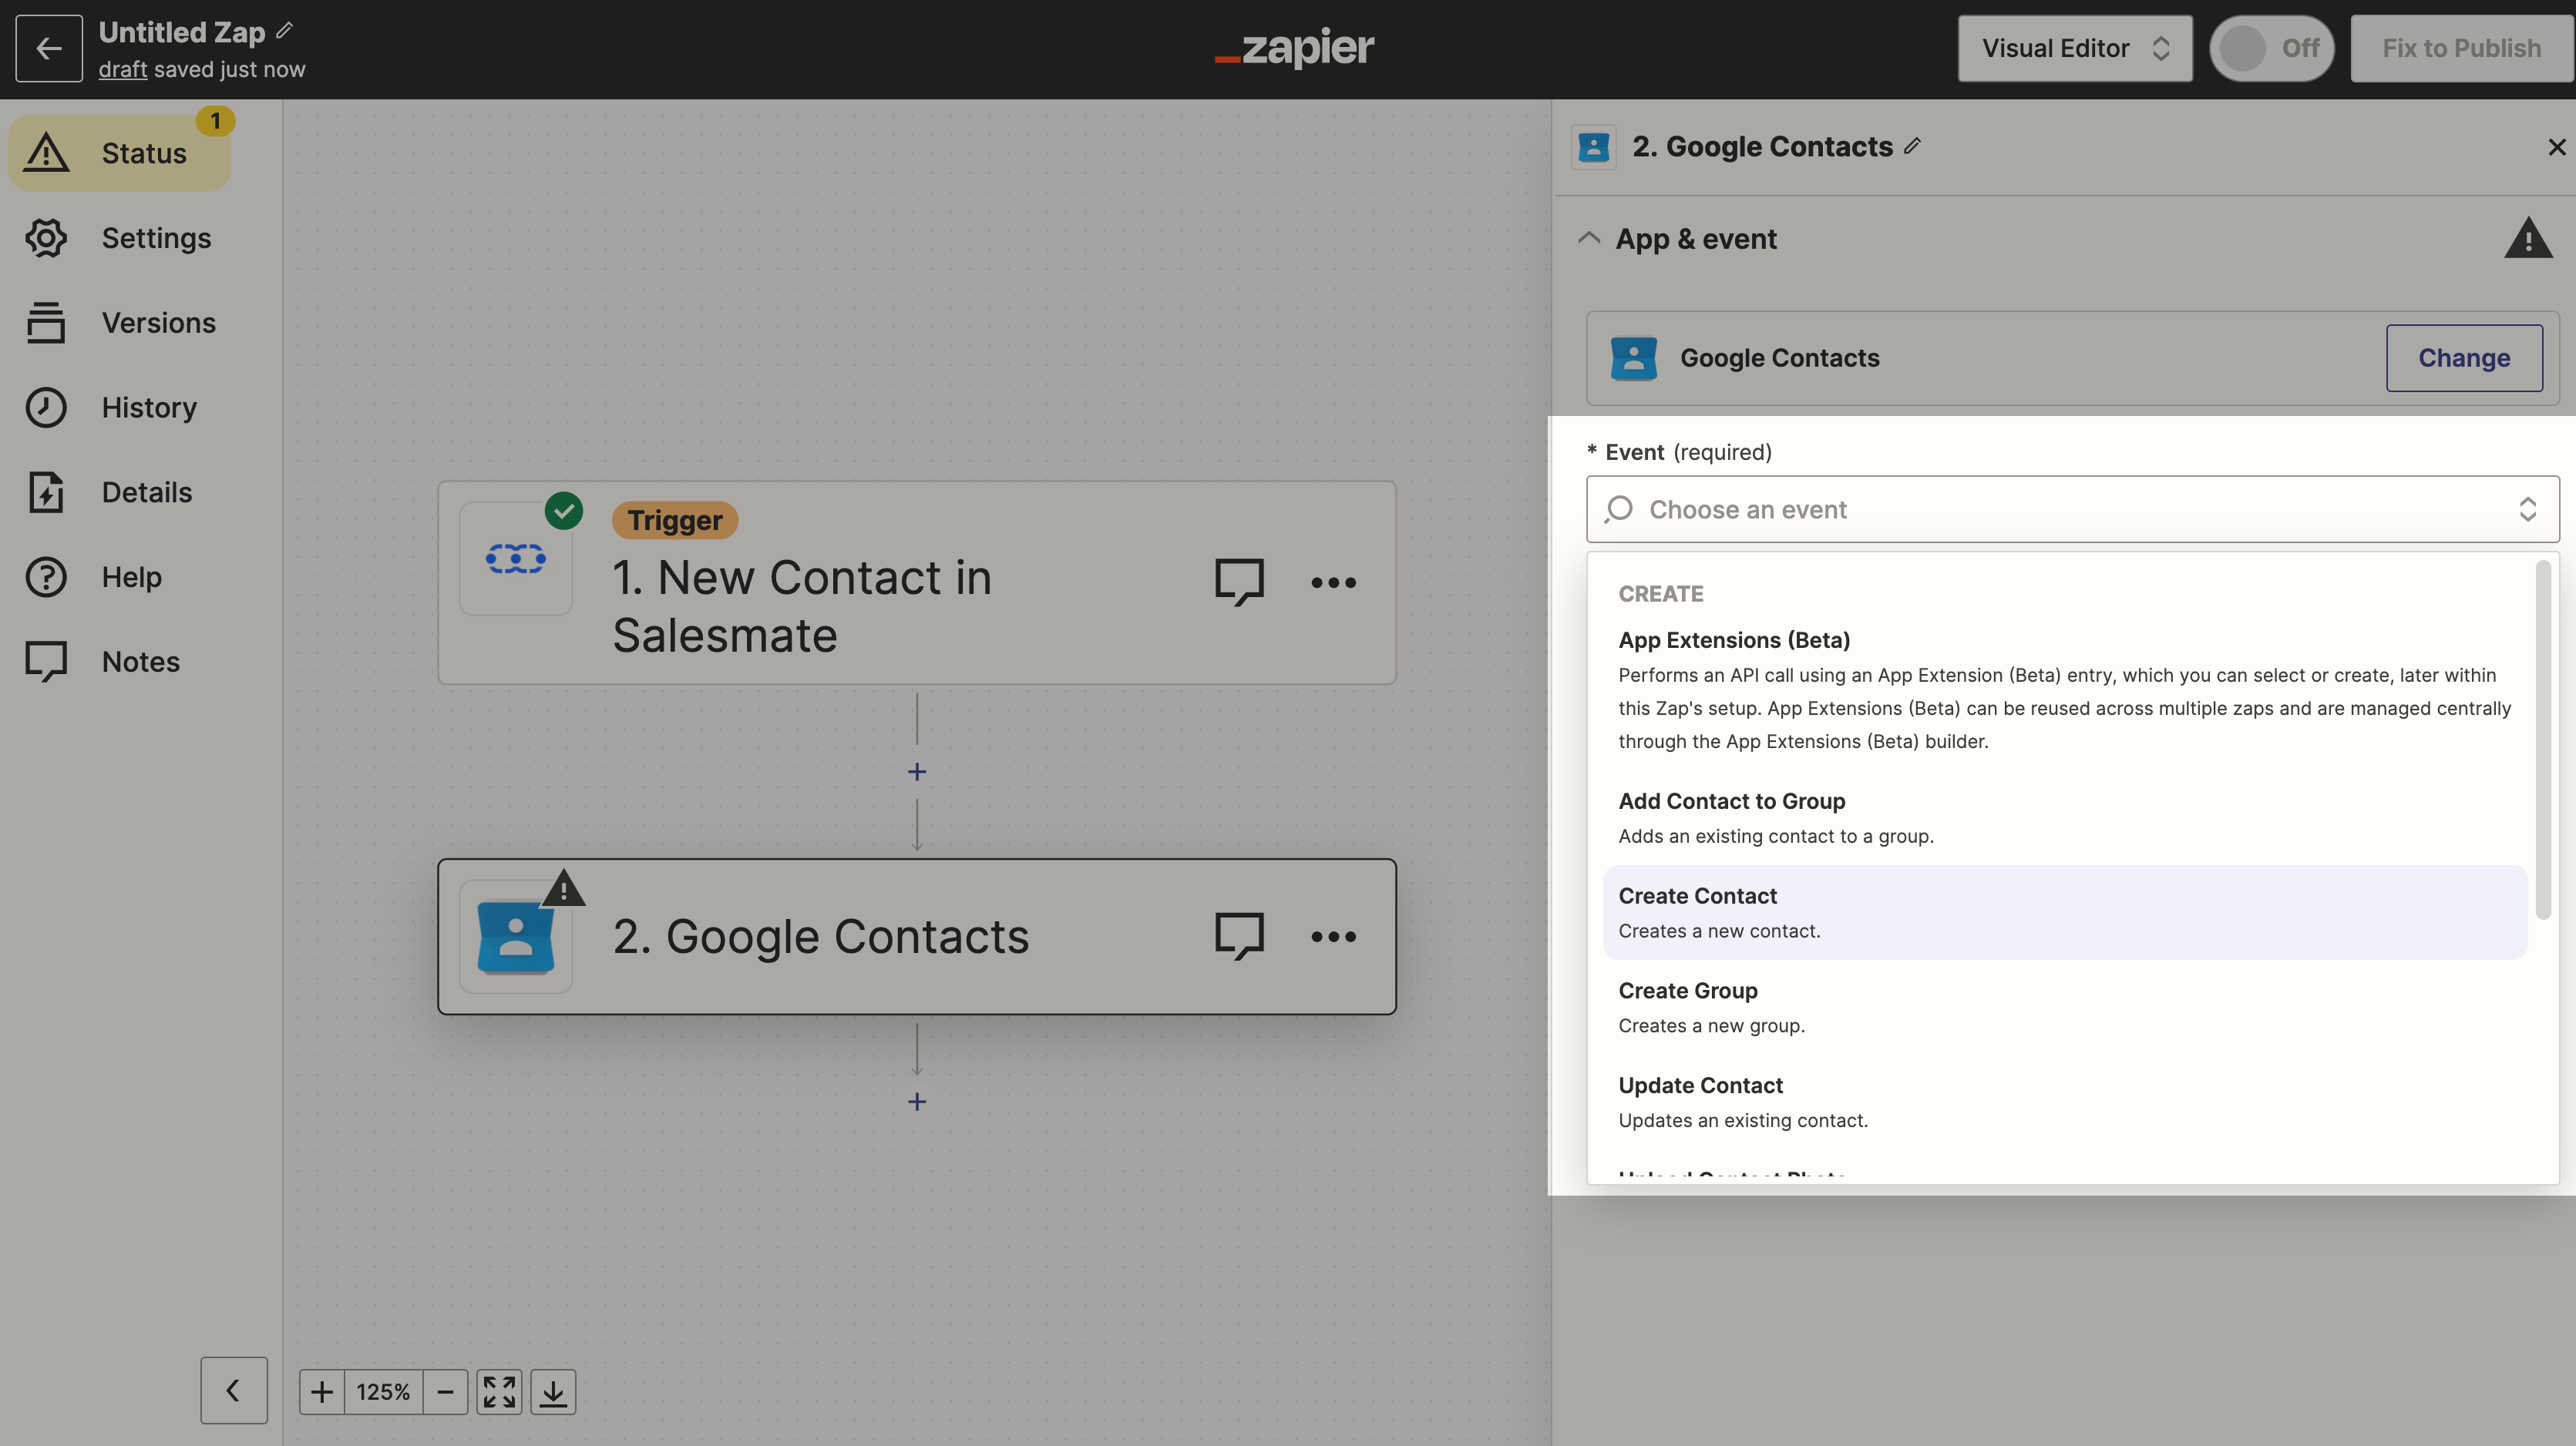
Task: Collapse the App & event section
Action: pos(1589,238)
